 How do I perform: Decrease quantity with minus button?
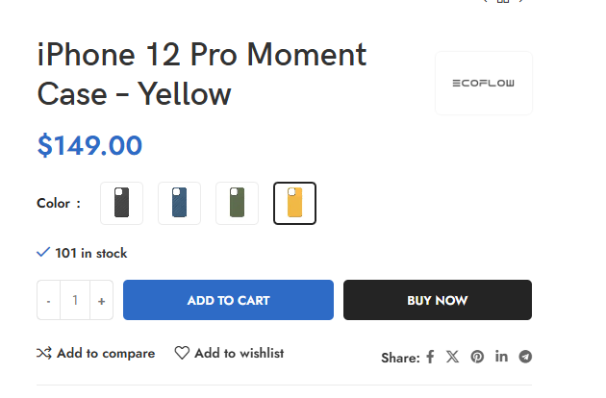(x=48, y=300)
